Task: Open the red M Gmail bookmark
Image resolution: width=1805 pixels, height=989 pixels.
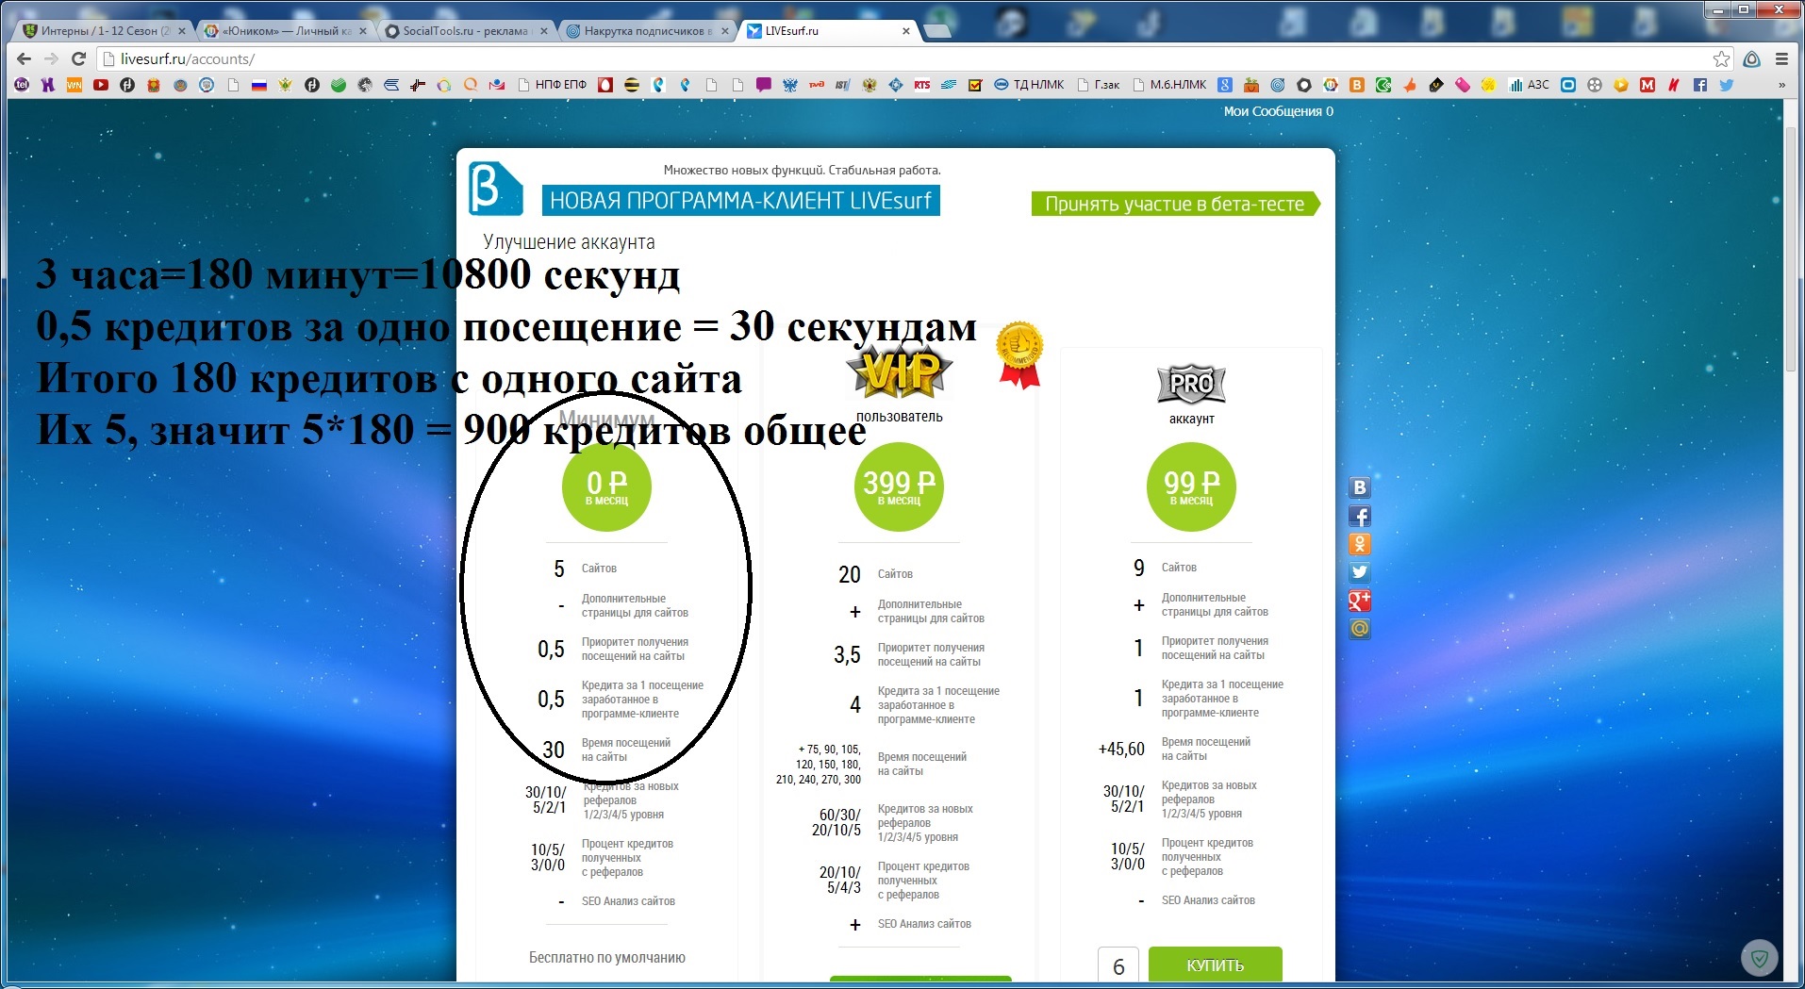Action: pyautogui.click(x=1648, y=85)
